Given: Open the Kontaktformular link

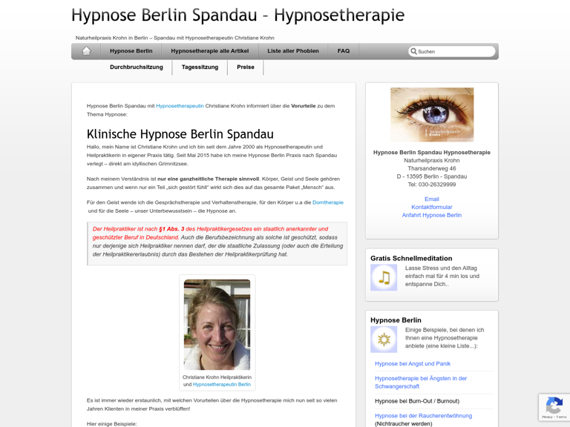Looking at the screenshot, I should coord(432,207).
